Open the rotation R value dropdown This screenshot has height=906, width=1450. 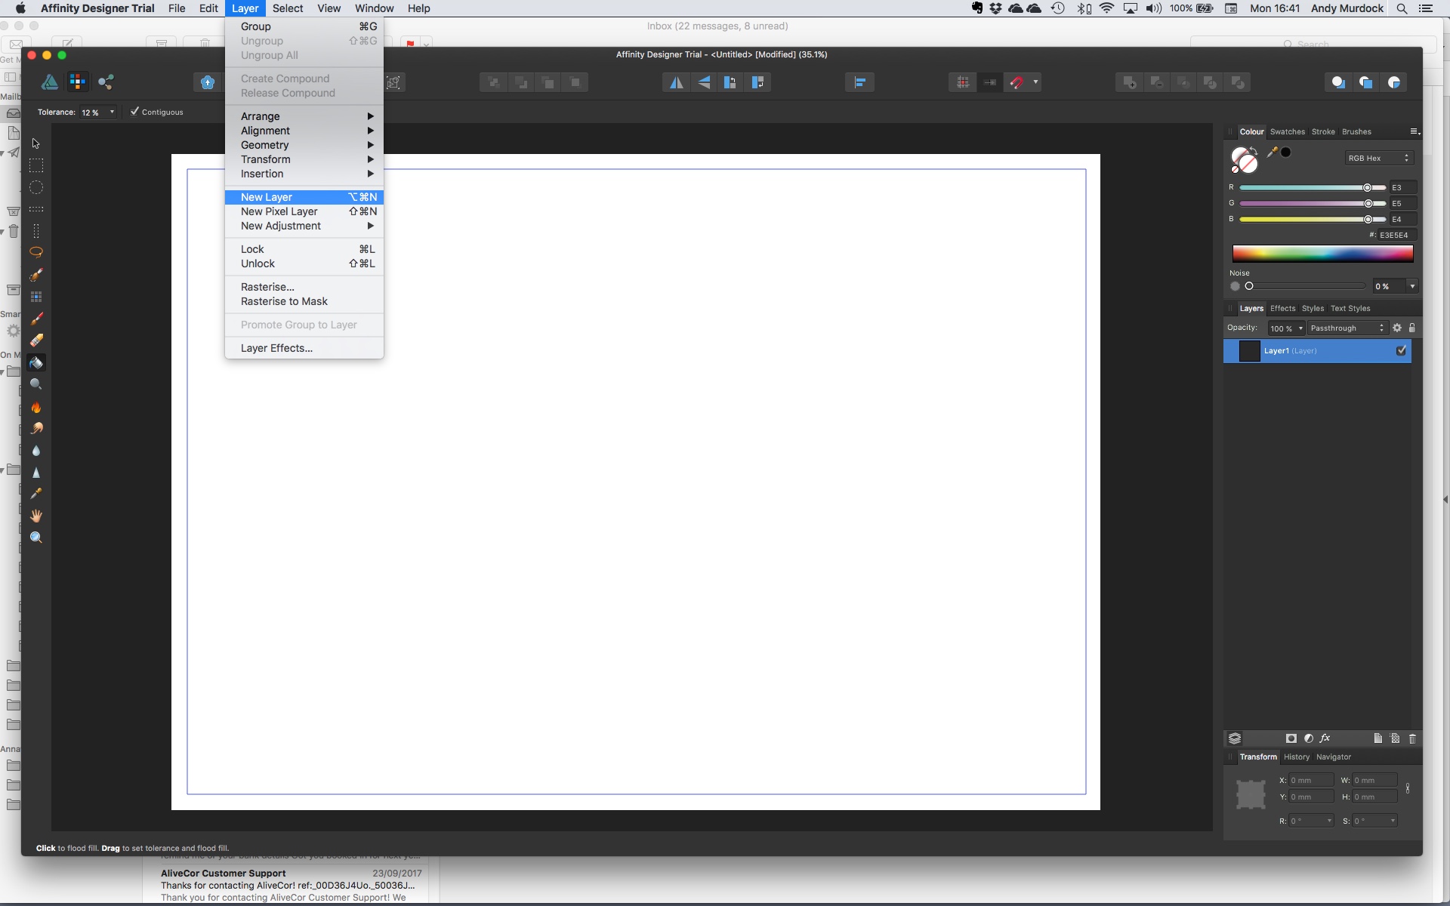point(1329,821)
